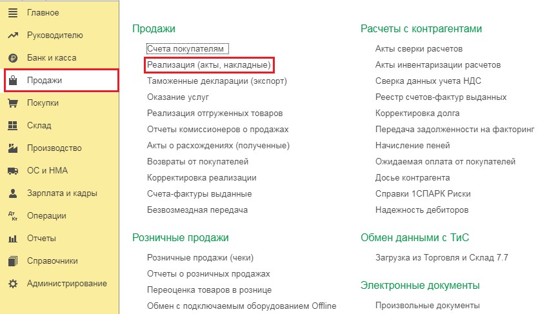Open Корректировка реализации
Image resolution: width=558 pixels, height=314 pixels.
pos(202,178)
